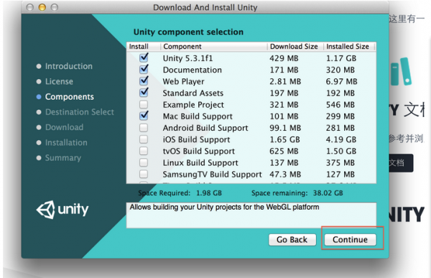The height and width of the screenshot is (278, 431).
Task: Select the tvOS Build Support name
Action: pyautogui.click(x=199, y=151)
